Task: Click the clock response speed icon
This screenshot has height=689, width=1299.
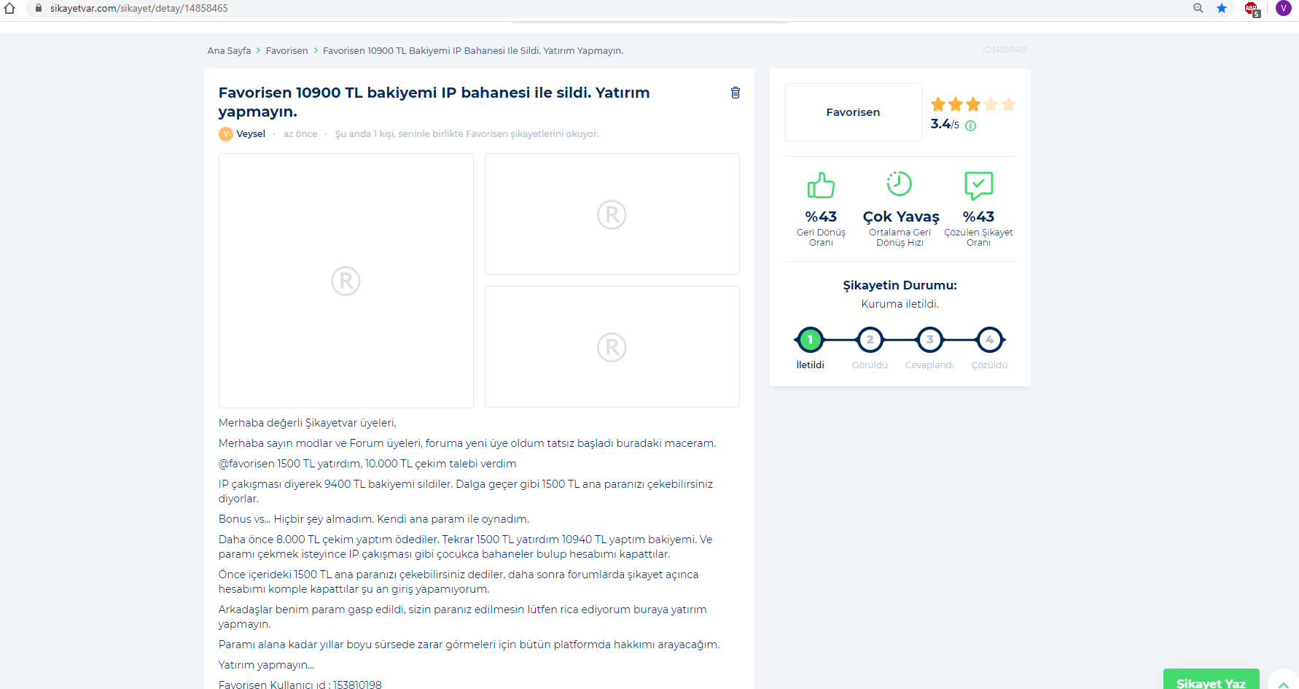Action: coord(900,184)
